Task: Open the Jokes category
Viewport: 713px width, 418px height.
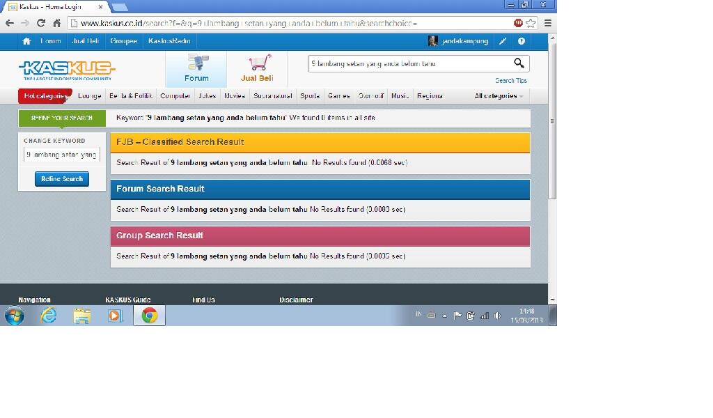Action: tap(207, 96)
